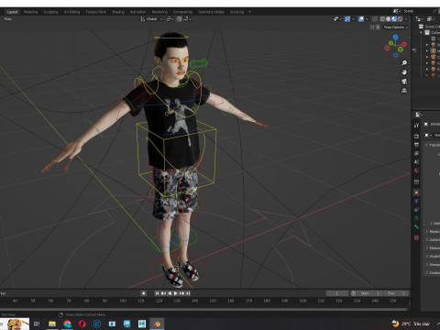Select Solid viewport shading
Screen dimensions: 440x330
(x=388, y=19)
